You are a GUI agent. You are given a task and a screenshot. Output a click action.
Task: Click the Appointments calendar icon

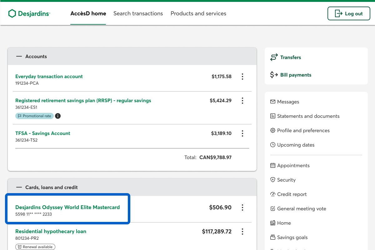(x=273, y=166)
